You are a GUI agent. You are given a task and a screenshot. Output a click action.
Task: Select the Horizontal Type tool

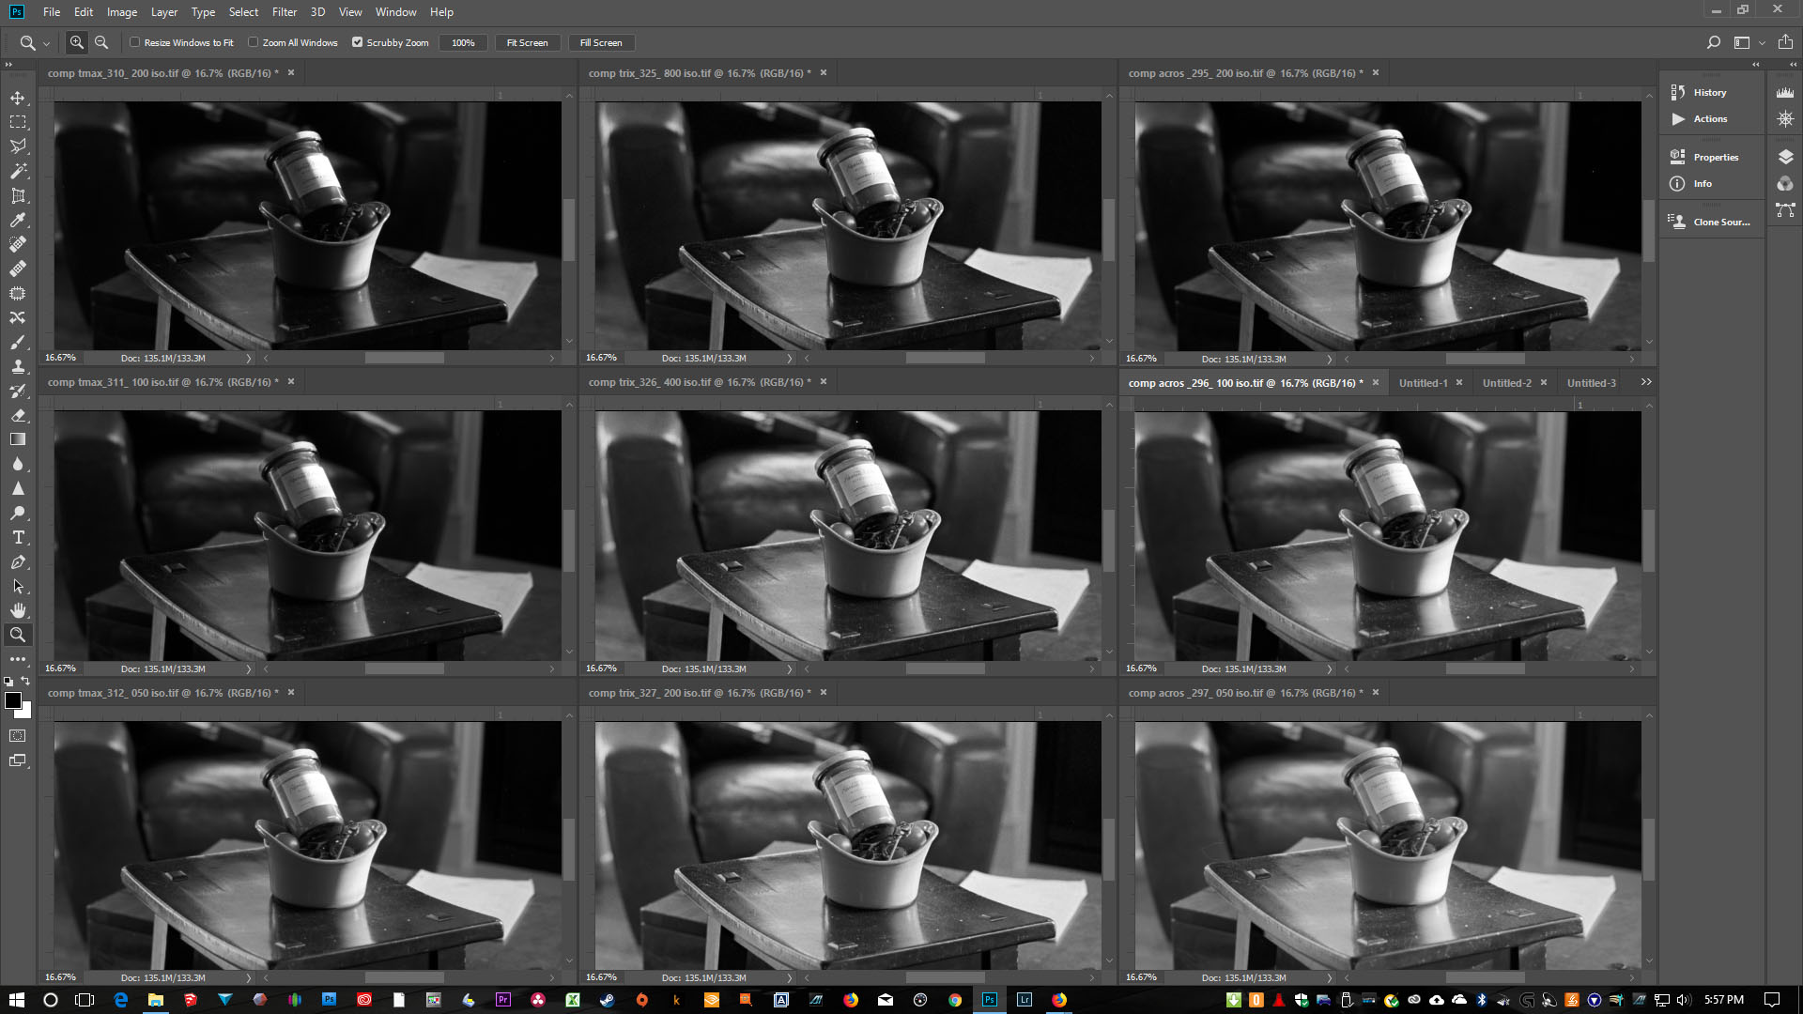tap(18, 537)
